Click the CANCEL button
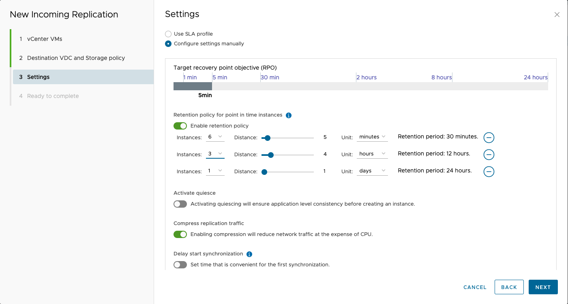Screen dimensions: 568x304 [x=475, y=287]
